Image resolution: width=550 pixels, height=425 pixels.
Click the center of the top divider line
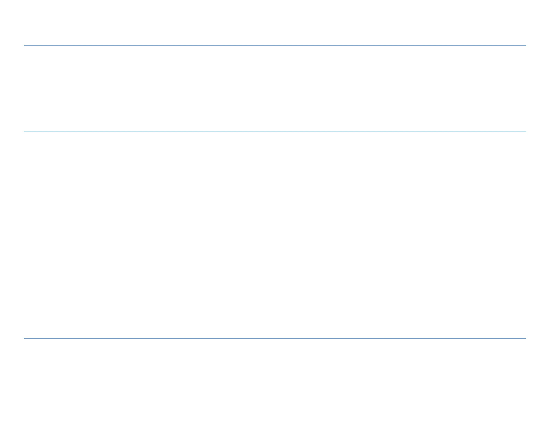275,45
